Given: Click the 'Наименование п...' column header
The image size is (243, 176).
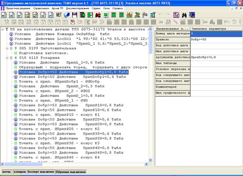Looking at the screenshot, I should 172,29.
